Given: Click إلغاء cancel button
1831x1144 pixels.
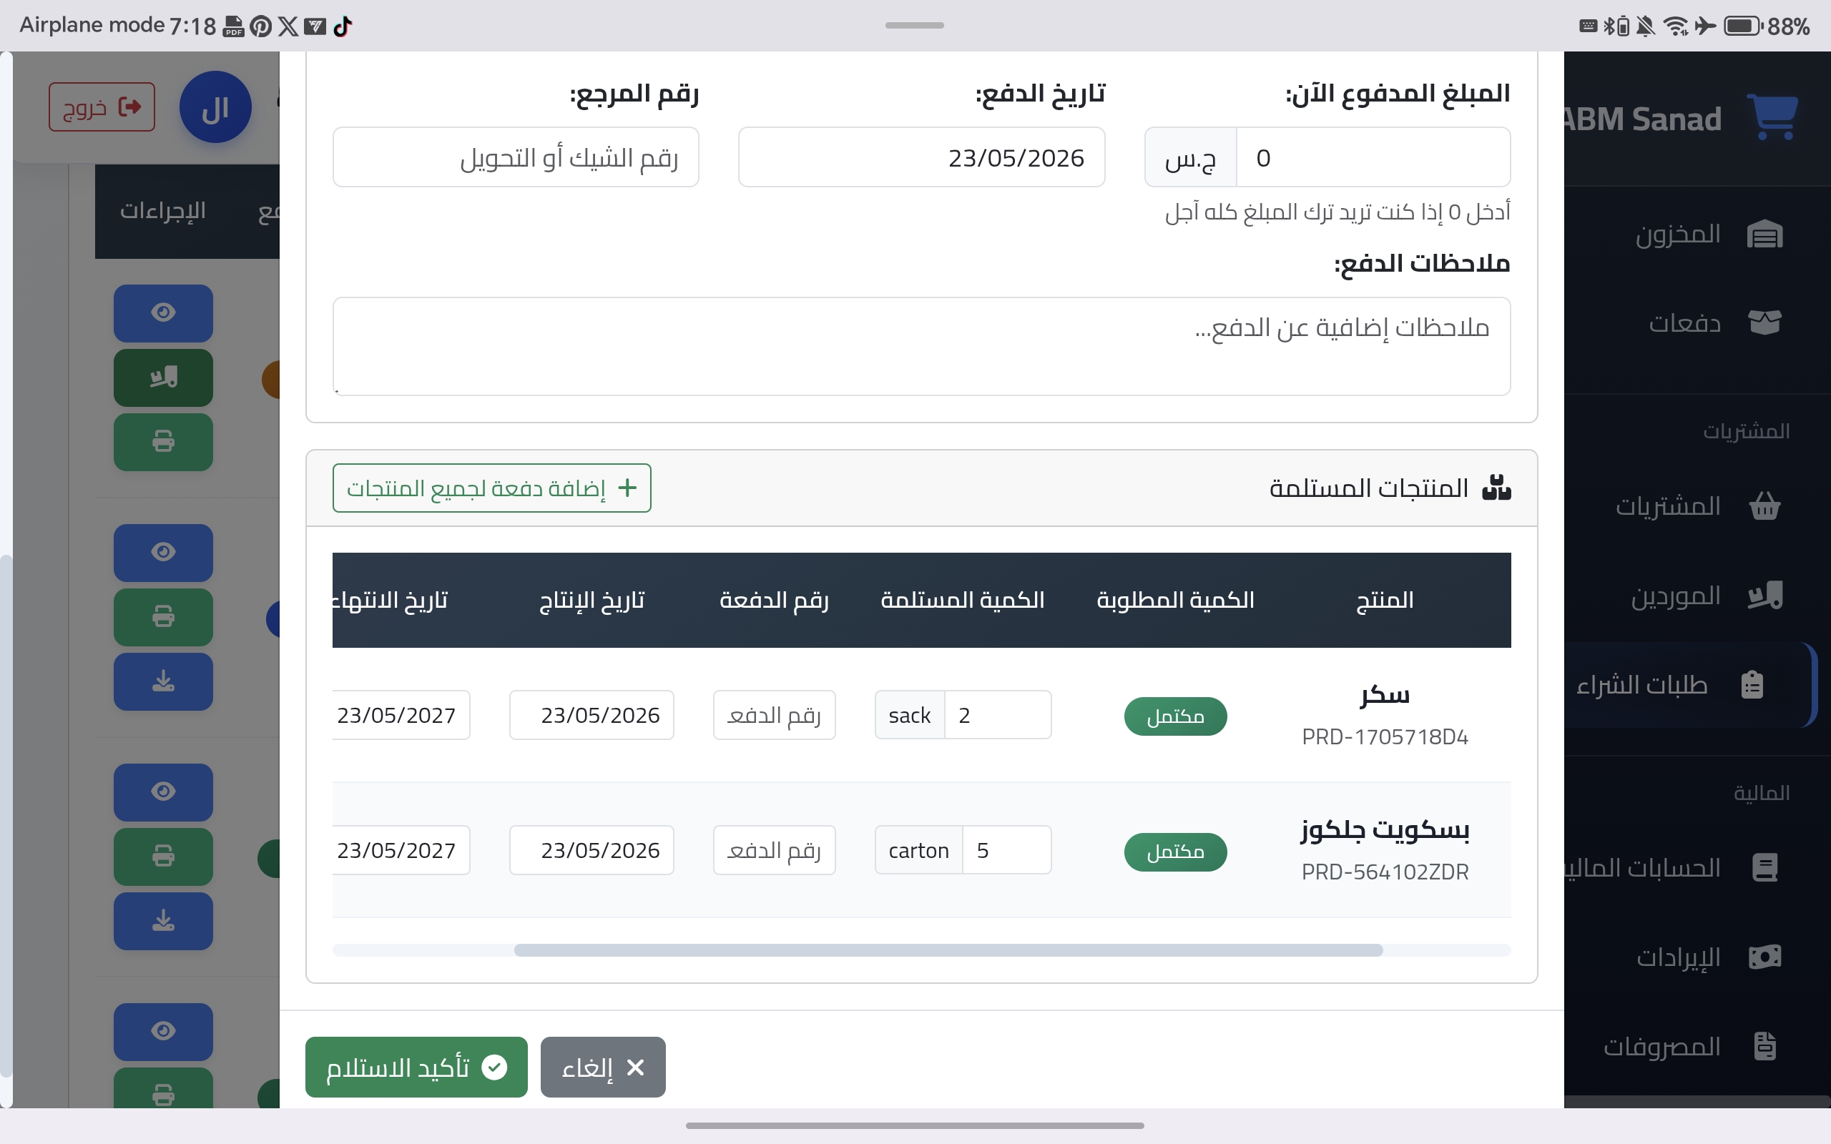Looking at the screenshot, I should (x=603, y=1067).
